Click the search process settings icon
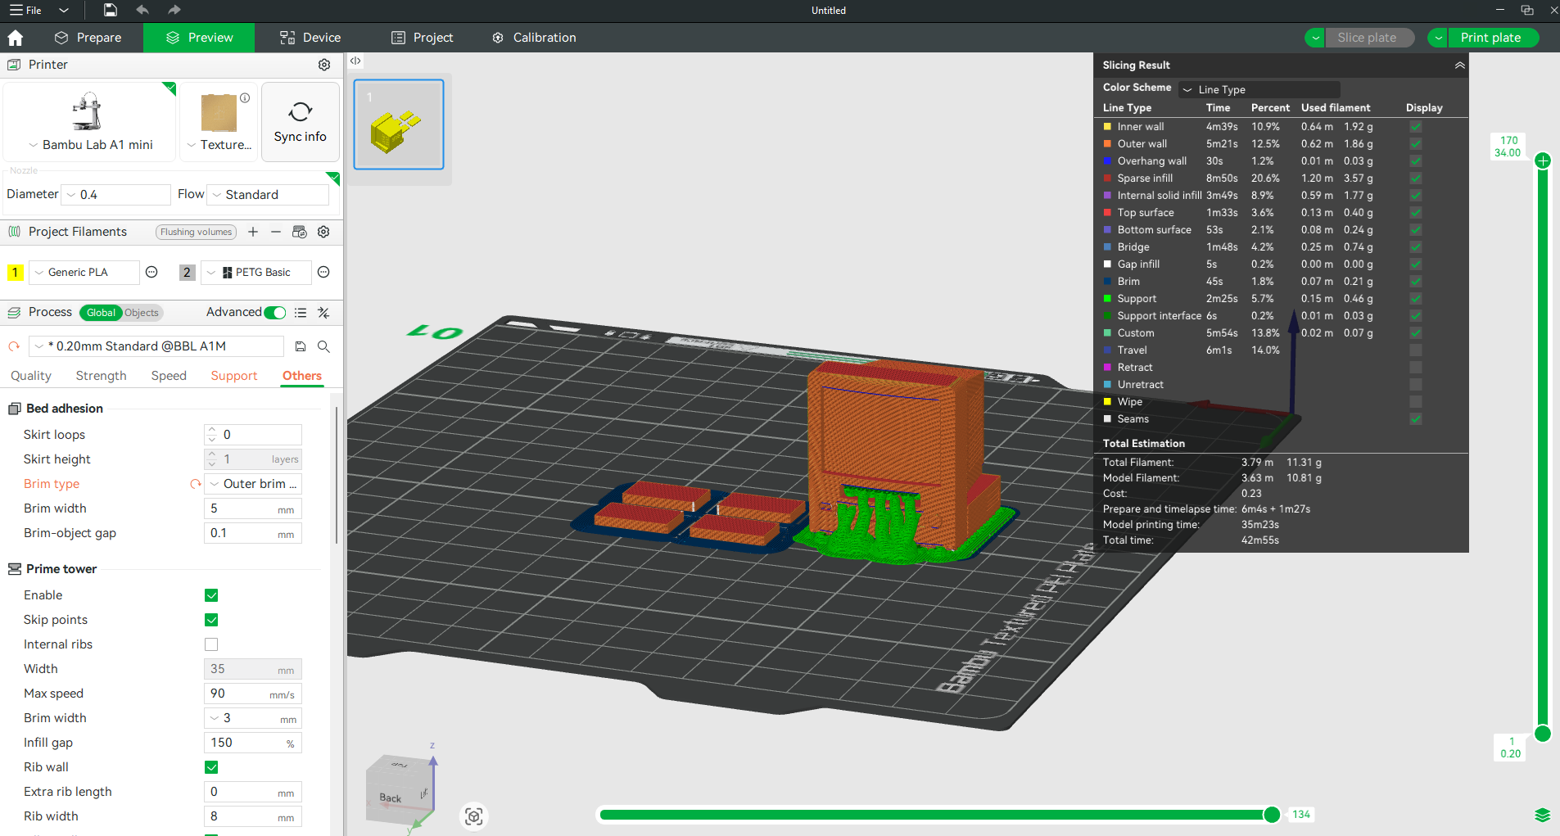The image size is (1560, 836). (323, 346)
